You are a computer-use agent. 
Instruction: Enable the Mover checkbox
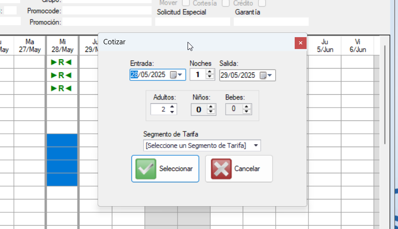[187, 3]
